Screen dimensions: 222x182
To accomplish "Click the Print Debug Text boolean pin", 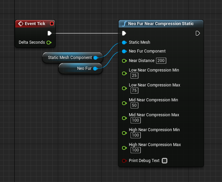I will pos(124,161).
